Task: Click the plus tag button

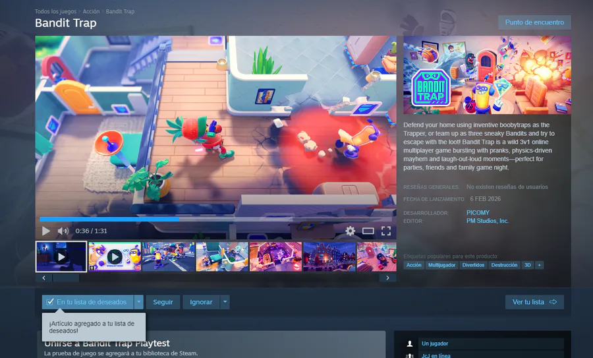Action: [539, 265]
